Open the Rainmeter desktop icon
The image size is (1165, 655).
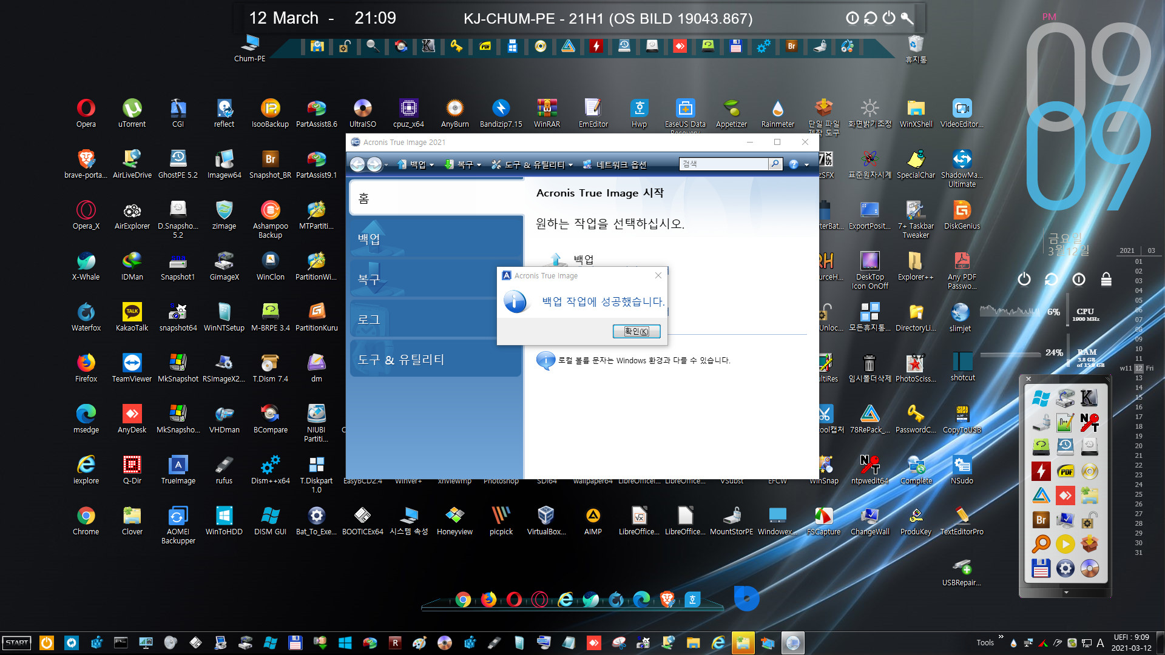(x=777, y=113)
